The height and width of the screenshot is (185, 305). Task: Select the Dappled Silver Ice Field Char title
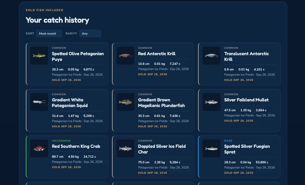click(x=162, y=149)
